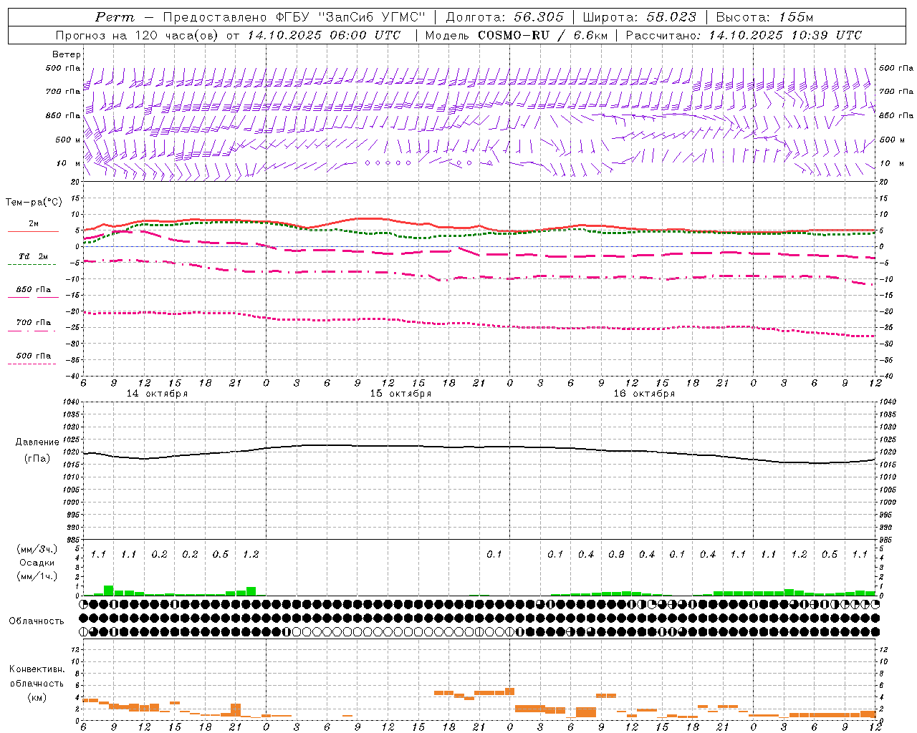Click the "(мм/3ч.)" precipitation unit label
This screenshot has height=733, width=917.
coord(37,549)
